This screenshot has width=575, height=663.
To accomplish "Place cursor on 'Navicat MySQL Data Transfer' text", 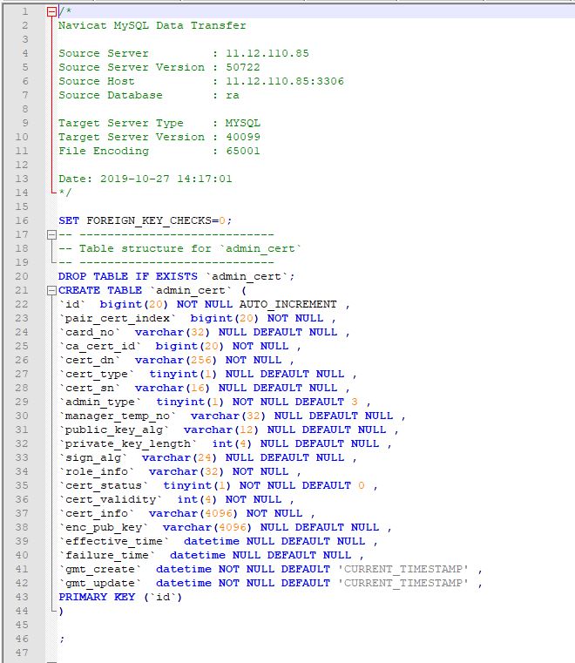I will coord(152,25).
